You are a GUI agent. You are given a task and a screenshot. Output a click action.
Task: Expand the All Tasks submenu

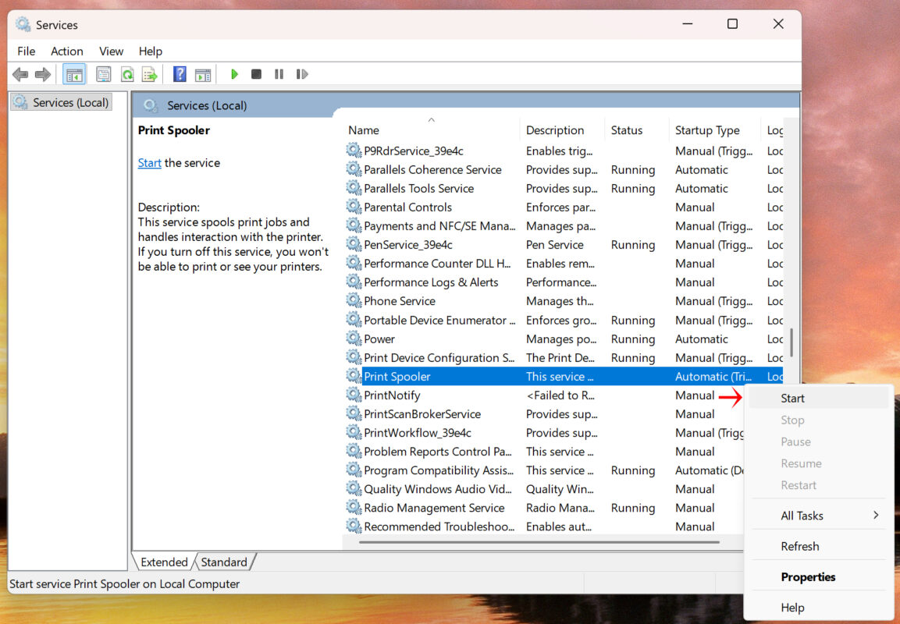coord(819,515)
